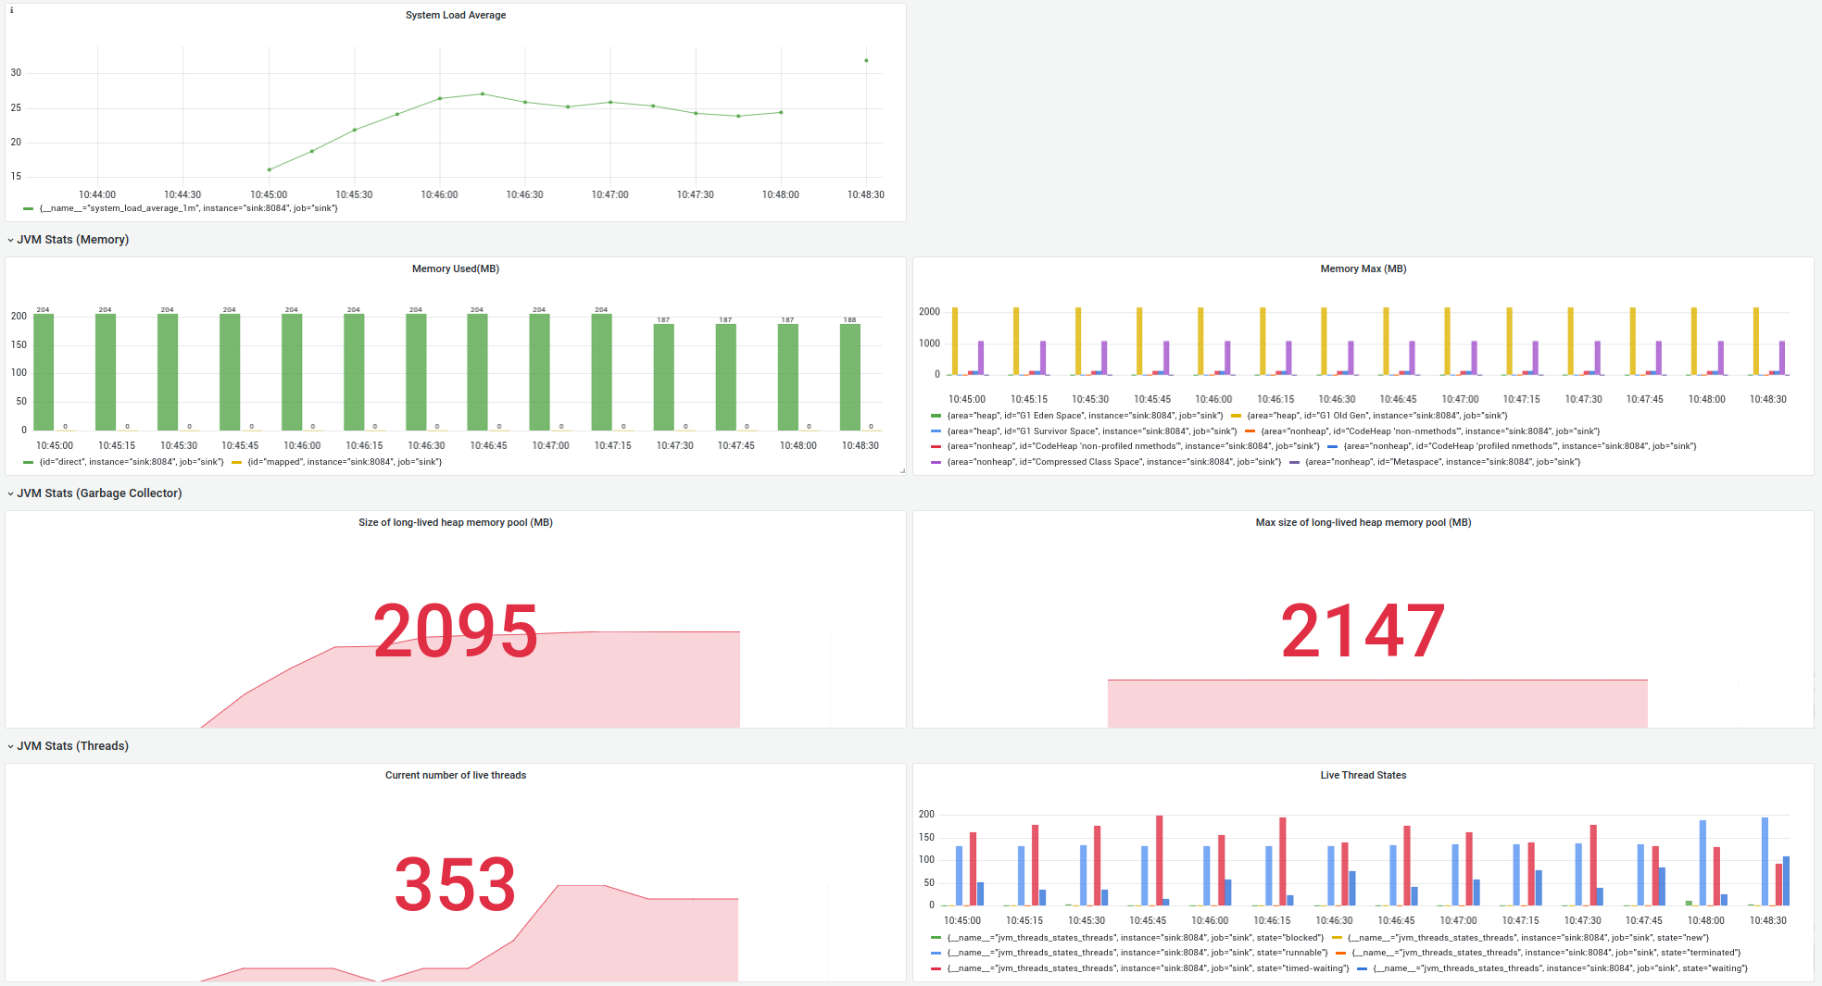Open the Max size of long-lived heap memory pool title menu
1822x986 pixels.
(1363, 522)
